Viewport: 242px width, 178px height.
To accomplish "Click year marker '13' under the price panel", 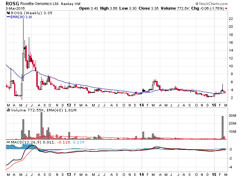I will tap(69, 105).
